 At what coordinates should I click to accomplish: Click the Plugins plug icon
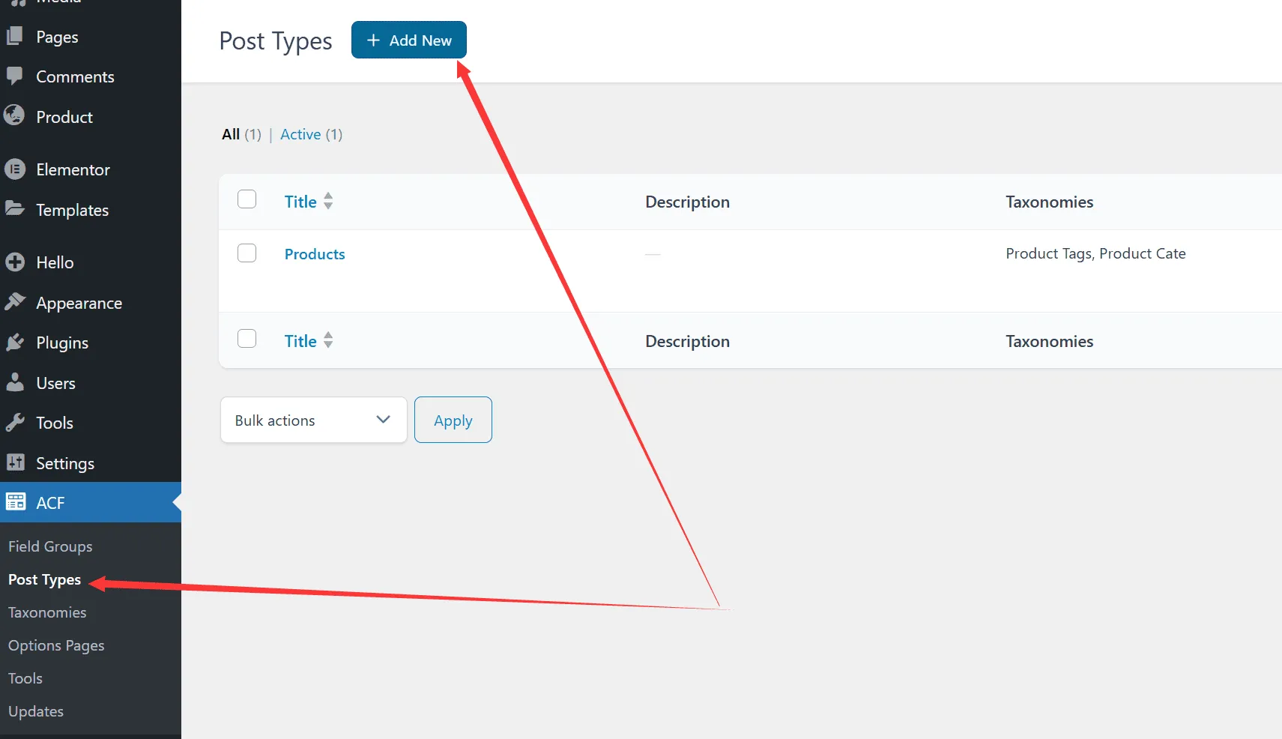[x=15, y=343]
